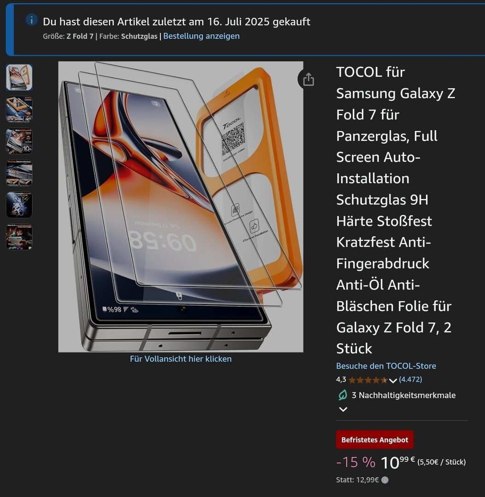485x497 pixels.
Task: Click the Befristetes Angebot badge
Action: [374, 439]
